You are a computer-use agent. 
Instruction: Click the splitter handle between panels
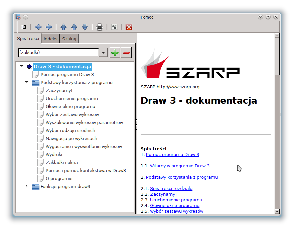(x=137, y=124)
